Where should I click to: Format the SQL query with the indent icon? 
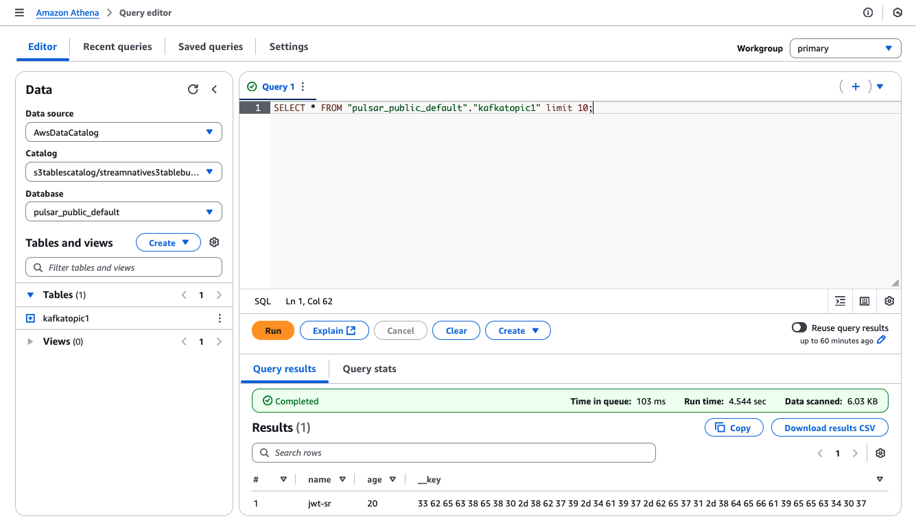click(840, 301)
